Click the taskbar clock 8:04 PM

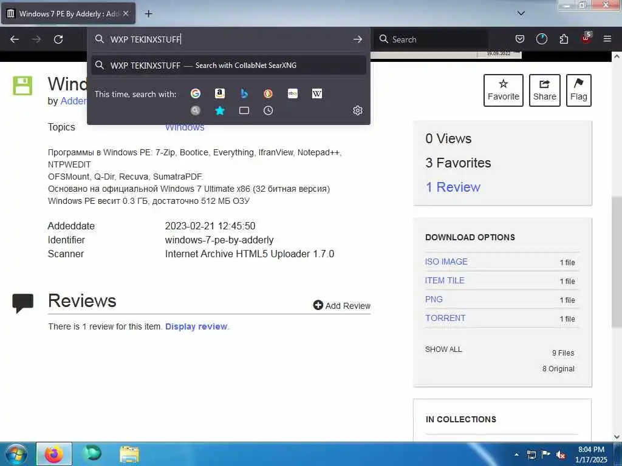tap(591, 450)
